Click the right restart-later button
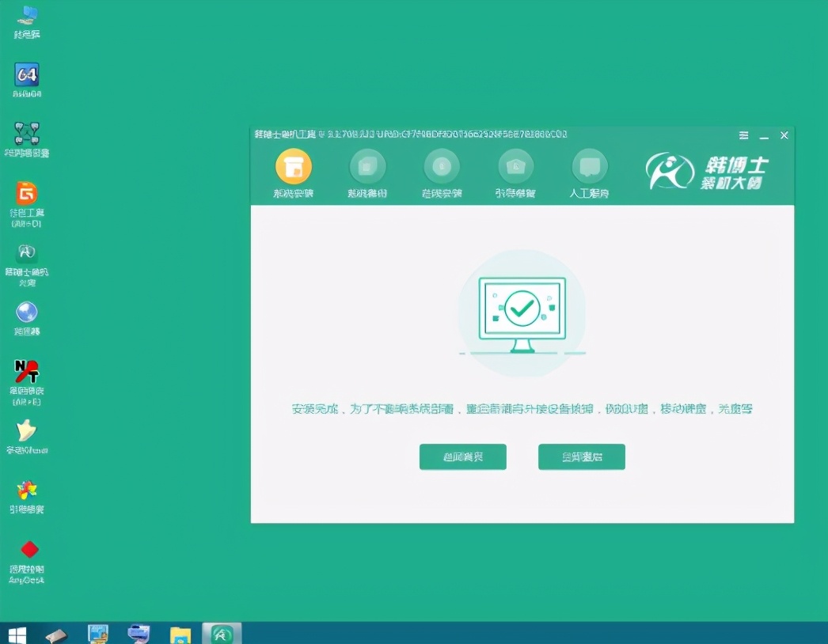The width and height of the screenshot is (828, 644). click(581, 456)
